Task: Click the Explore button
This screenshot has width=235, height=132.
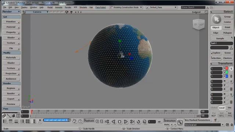Action: pos(216,53)
